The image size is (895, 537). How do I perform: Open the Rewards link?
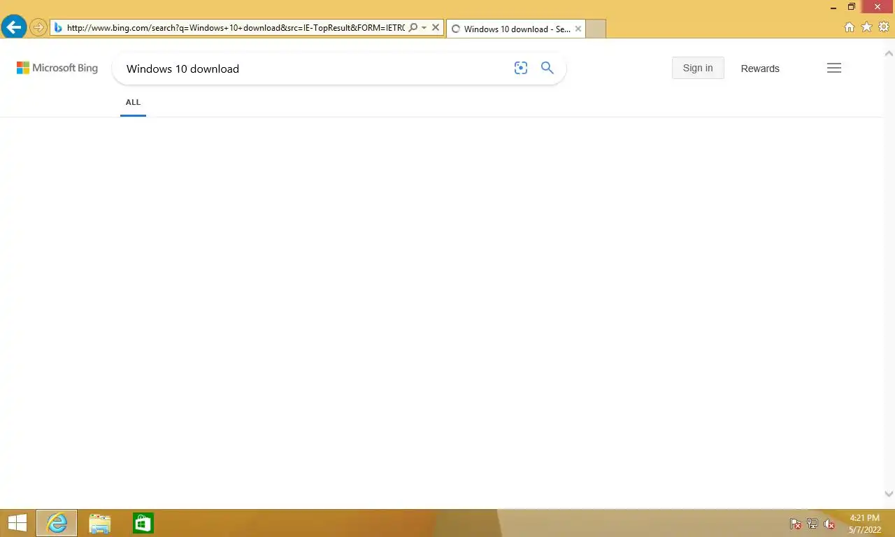[760, 69]
